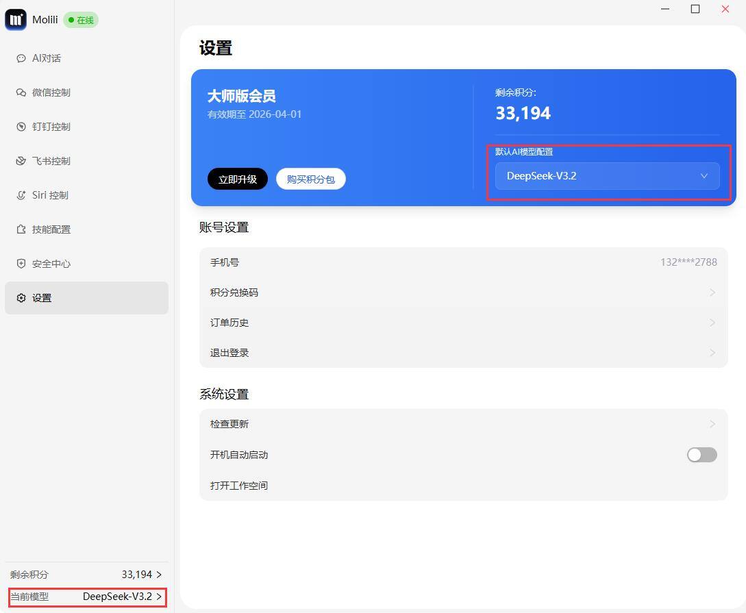Image resolution: width=746 pixels, height=613 pixels.
Task: Click the green 在线 status badge
Action: pos(80,20)
